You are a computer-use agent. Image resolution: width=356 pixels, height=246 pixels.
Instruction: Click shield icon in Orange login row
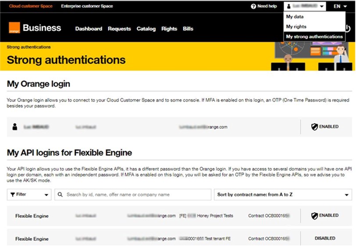click(x=314, y=127)
